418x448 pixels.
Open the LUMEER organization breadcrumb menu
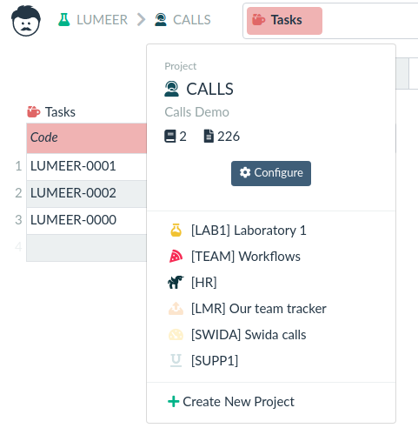click(x=93, y=20)
